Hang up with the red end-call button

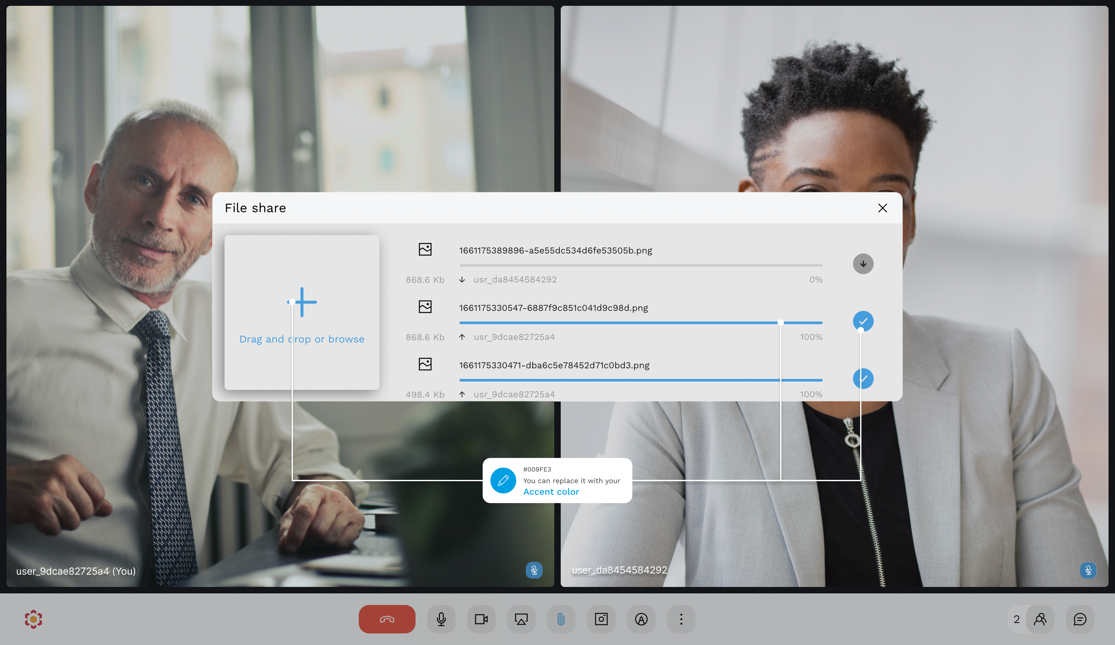click(x=387, y=619)
